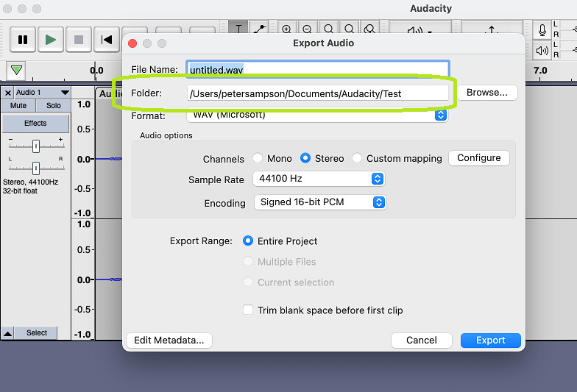Viewport: 577px width, 392px height.
Task: Open Effects for the Audio 1 track
Action: click(35, 124)
